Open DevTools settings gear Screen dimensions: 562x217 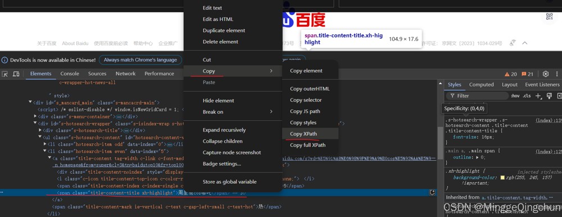tap(546, 74)
